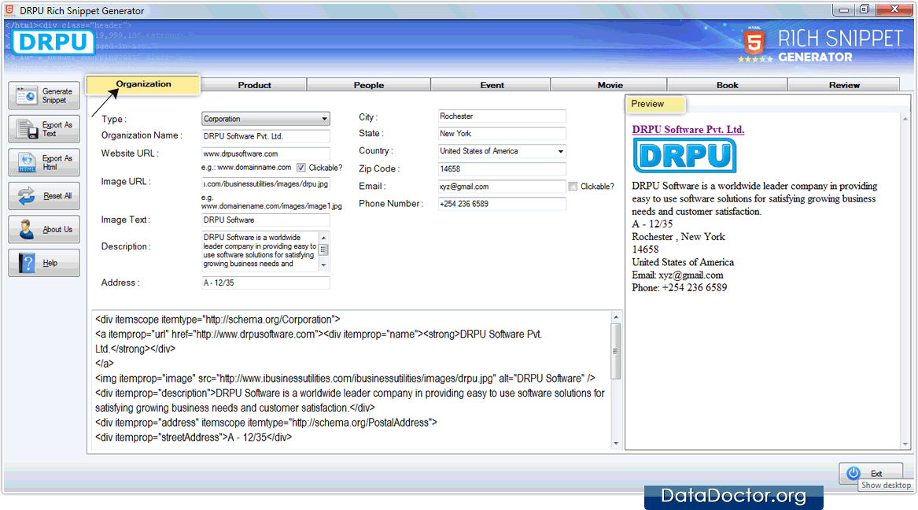Click the DRPU logo in header
This screenshot has height=510, width=918.
(x=53, y=42)
